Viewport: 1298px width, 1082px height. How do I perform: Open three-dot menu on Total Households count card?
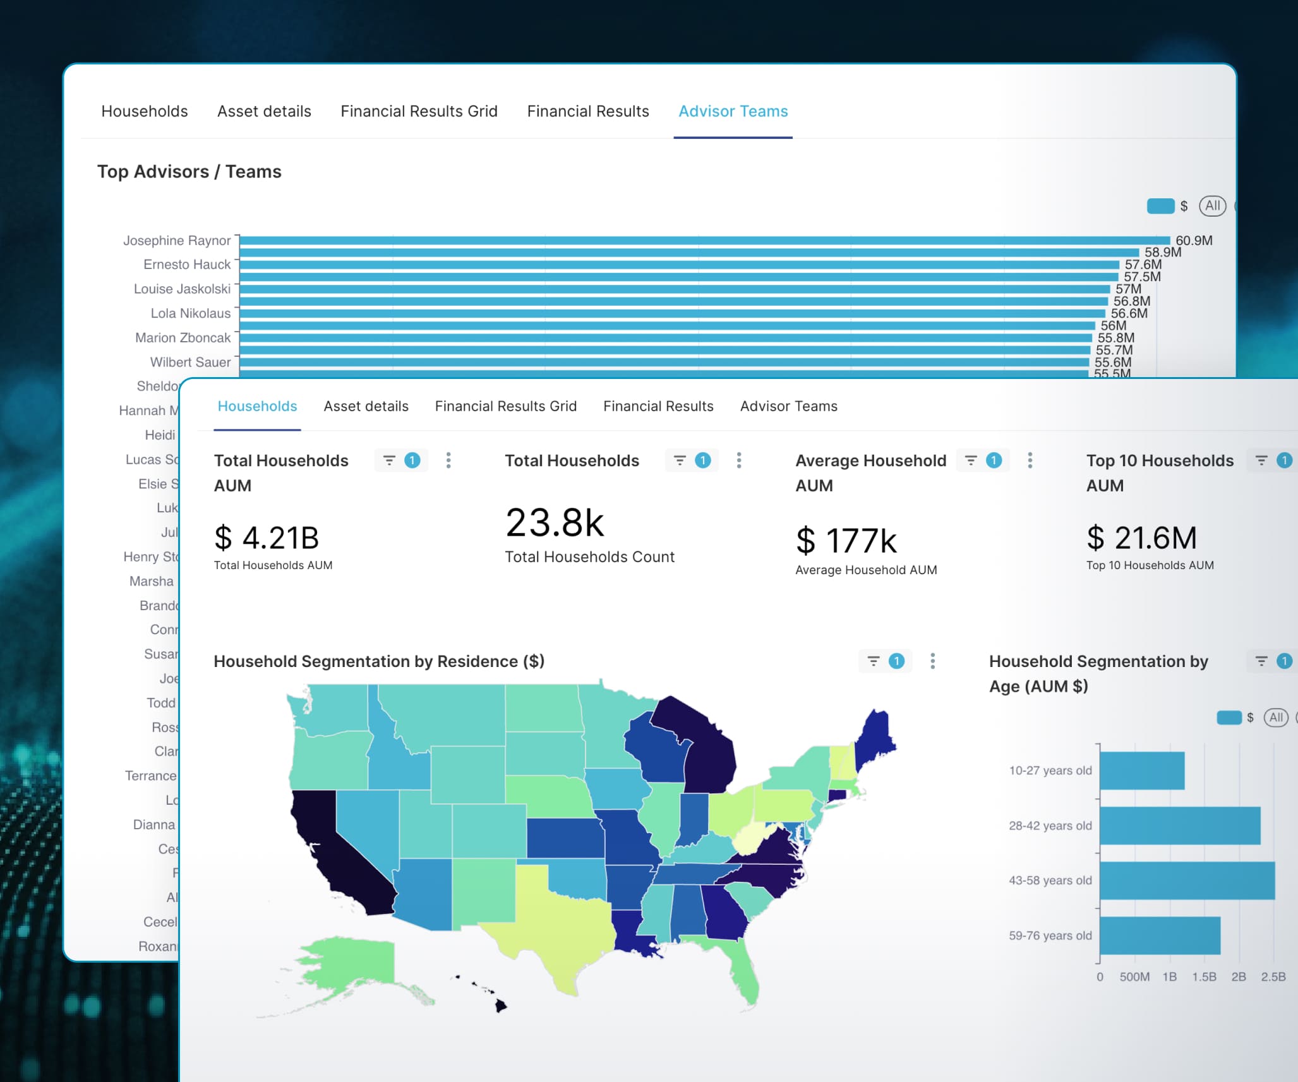(x=739, y=460)
